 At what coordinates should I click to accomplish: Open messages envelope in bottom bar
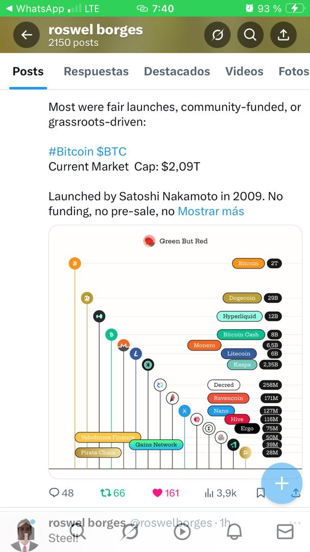(285, 532)
